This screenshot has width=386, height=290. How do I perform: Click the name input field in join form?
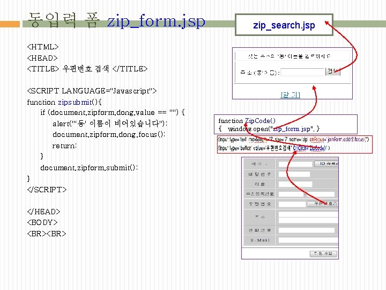(295, 184)
